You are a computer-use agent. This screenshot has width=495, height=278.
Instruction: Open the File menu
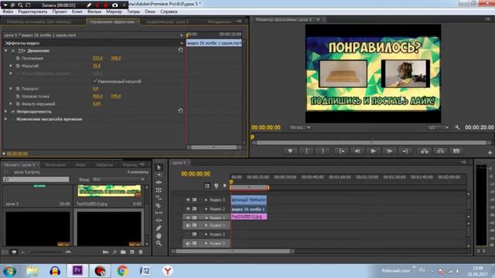[8, 12]
